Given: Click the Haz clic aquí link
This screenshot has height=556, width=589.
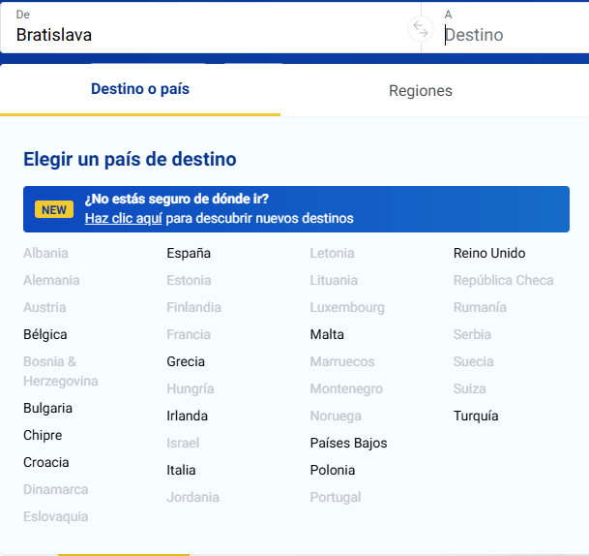Looking at the screenshot, I should coord(123,218).
